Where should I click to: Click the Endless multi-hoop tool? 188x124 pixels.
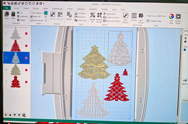coord(134,17)
